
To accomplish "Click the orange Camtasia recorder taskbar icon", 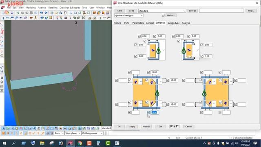I will [x=89, y=143].
